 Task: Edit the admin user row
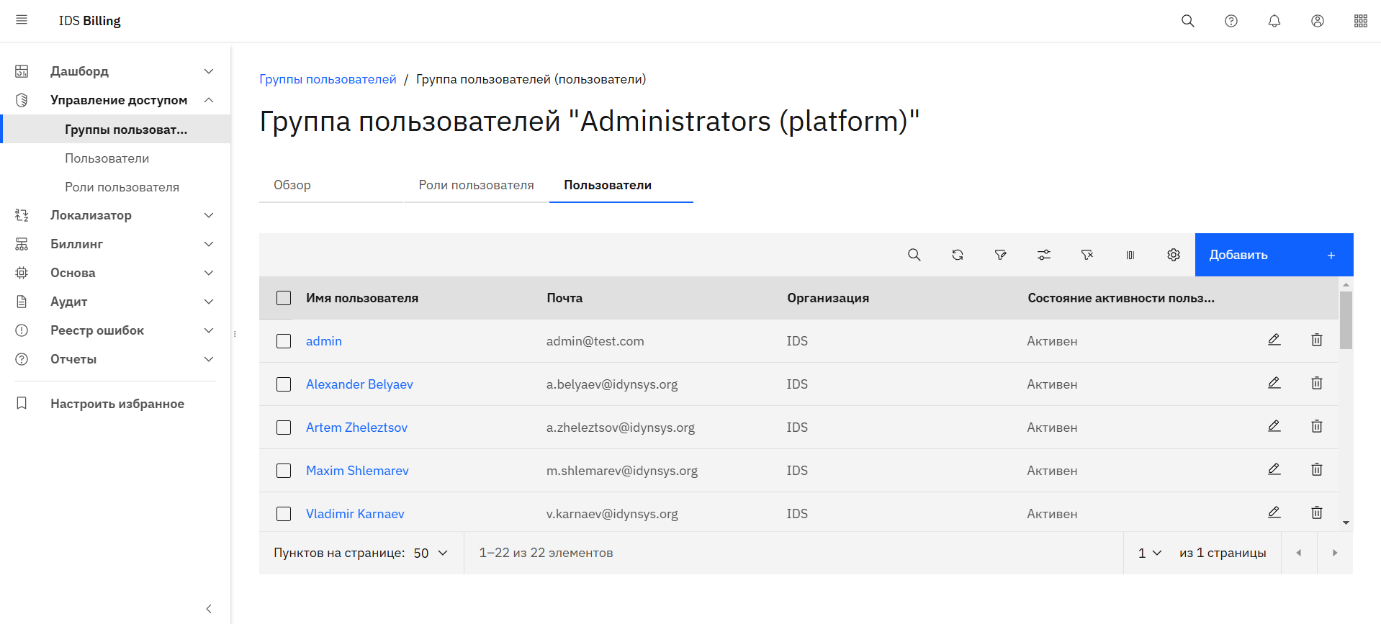(1274, 340)
